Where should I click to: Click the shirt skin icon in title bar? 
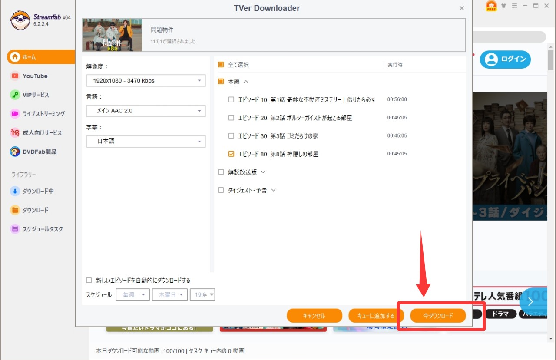tap(504, 6)
